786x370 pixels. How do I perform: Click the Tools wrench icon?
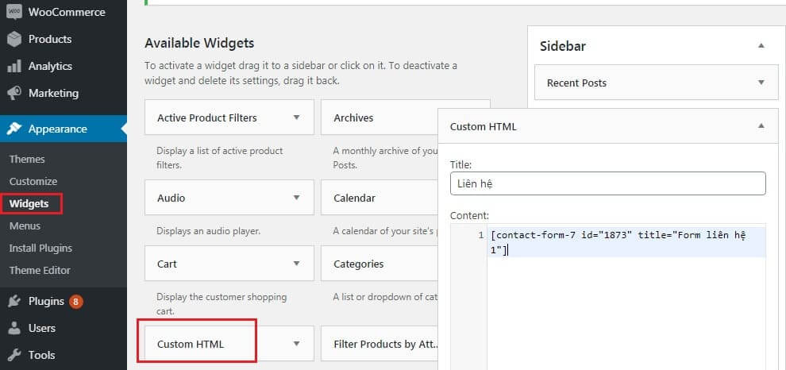13,355
